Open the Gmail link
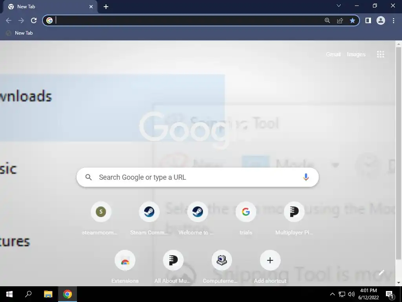The image size is (402, 302). (333, 54)
